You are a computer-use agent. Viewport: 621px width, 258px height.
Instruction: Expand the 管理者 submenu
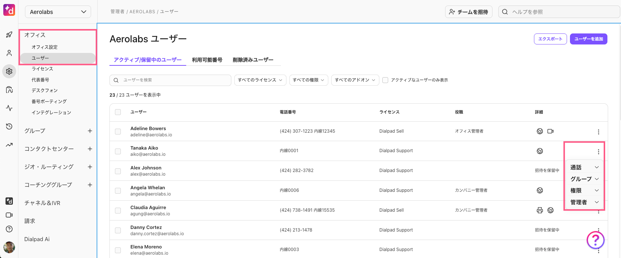[x=585, y=203]
